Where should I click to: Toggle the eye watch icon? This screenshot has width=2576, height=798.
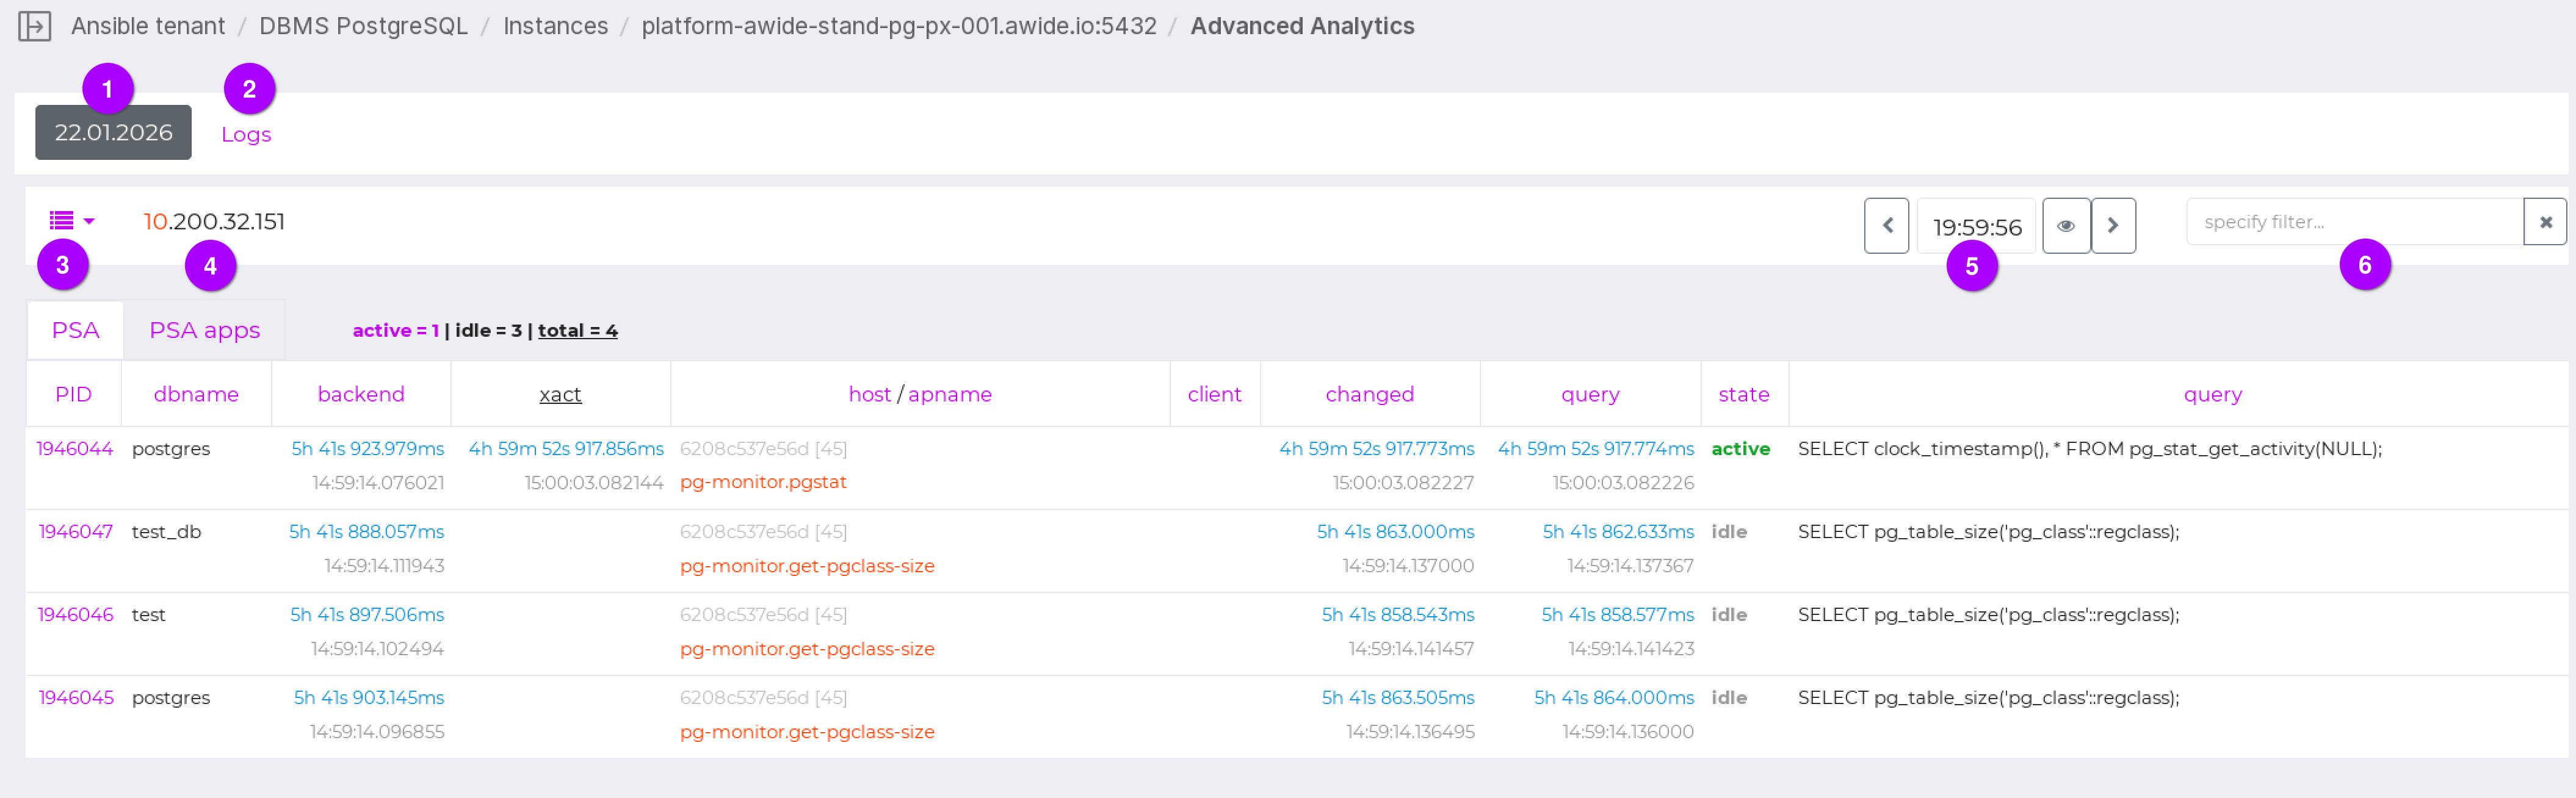(2065, 226)
